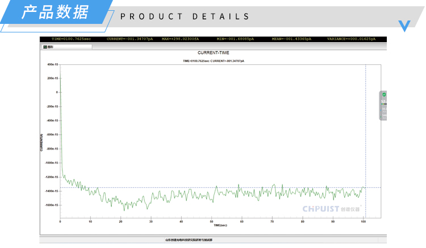Click the 70 tick on time axis
Screen dimensions: 426x248
(x=272, y=222)
